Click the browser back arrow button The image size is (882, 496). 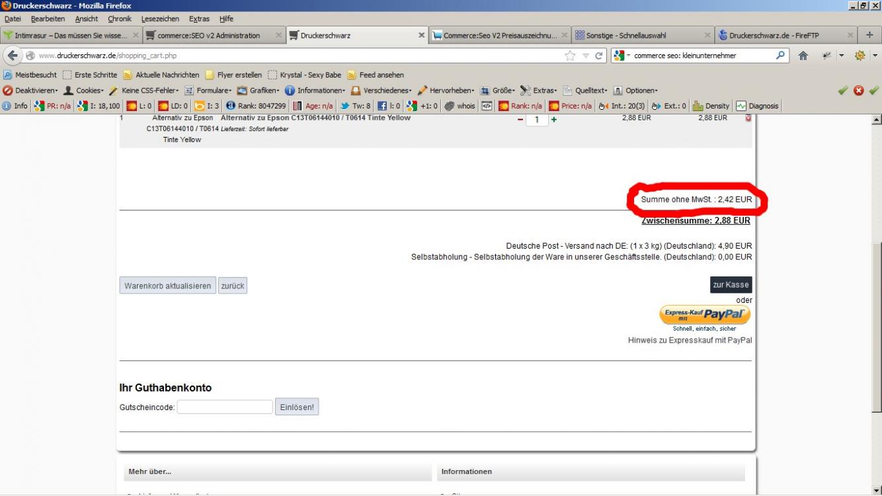click(13, 56)
